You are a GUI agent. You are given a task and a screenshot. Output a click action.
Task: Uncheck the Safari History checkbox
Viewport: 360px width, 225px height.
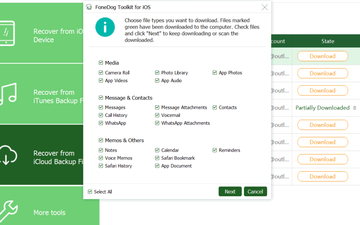coord(101,166)
